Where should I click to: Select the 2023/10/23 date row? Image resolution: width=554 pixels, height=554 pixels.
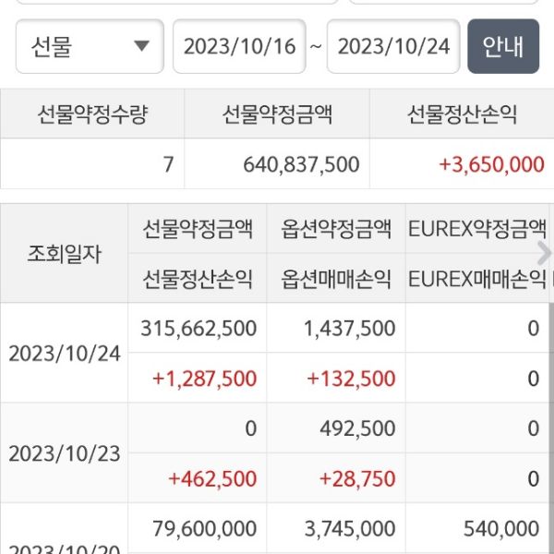pos(64,453)
